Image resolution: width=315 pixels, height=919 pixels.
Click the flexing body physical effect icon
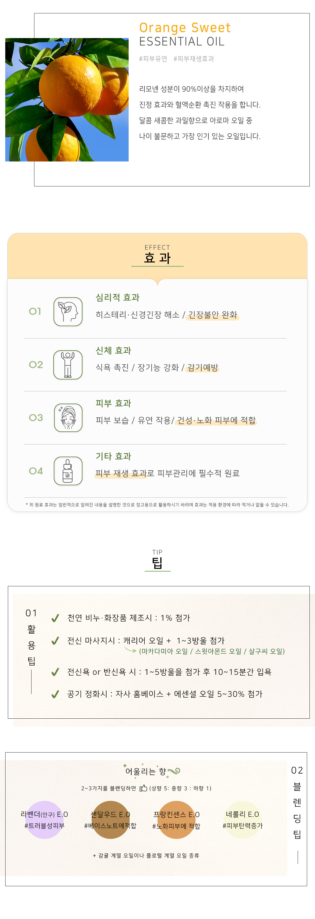[68, 365]
